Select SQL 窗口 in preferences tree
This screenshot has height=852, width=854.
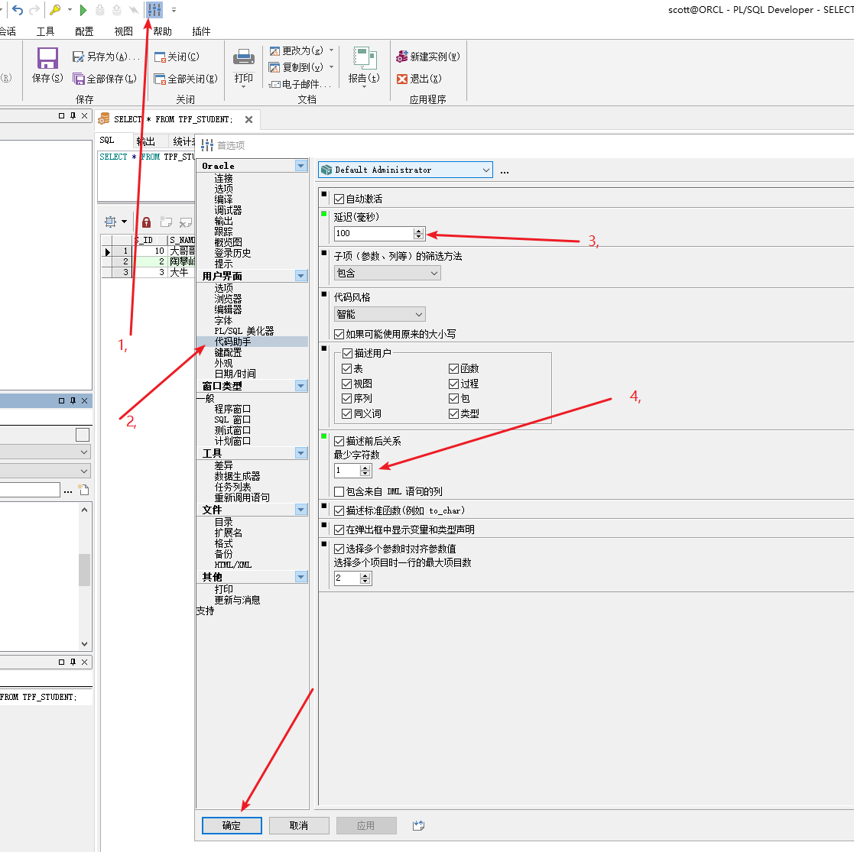pos(232,420)
